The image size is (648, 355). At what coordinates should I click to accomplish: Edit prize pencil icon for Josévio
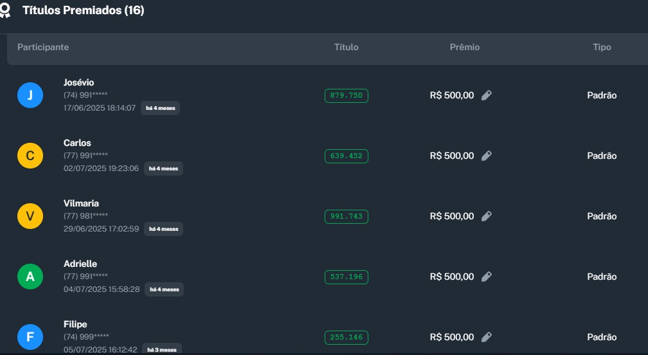pyautogui.click(x=487, y=96)
